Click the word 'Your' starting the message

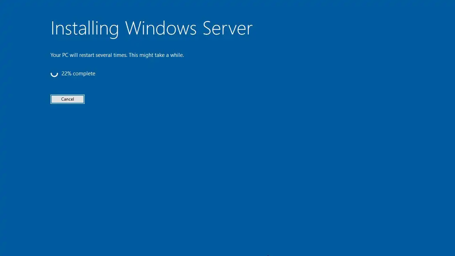55,55
